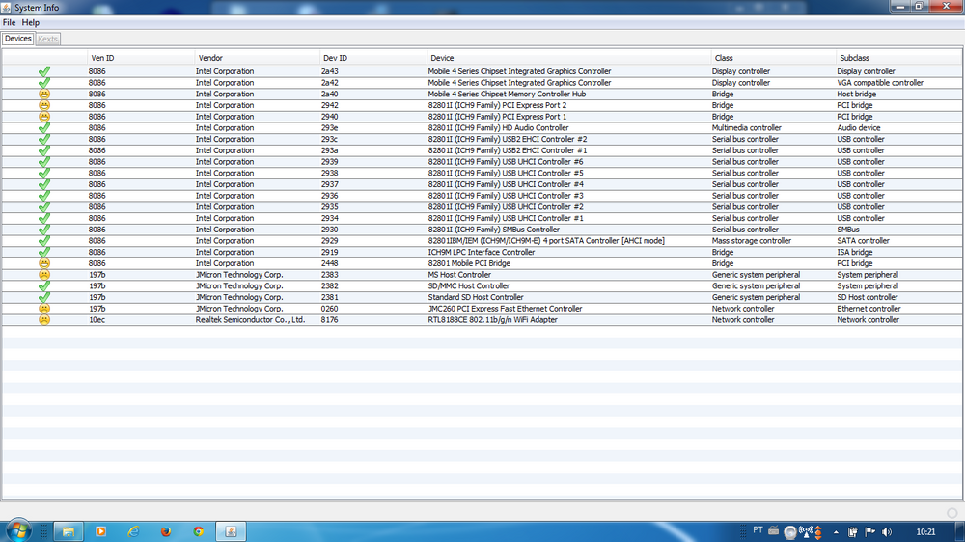Click green checkmark for HD Audio Controller
The height and width of the screenshot is (542, 965).
43,128
